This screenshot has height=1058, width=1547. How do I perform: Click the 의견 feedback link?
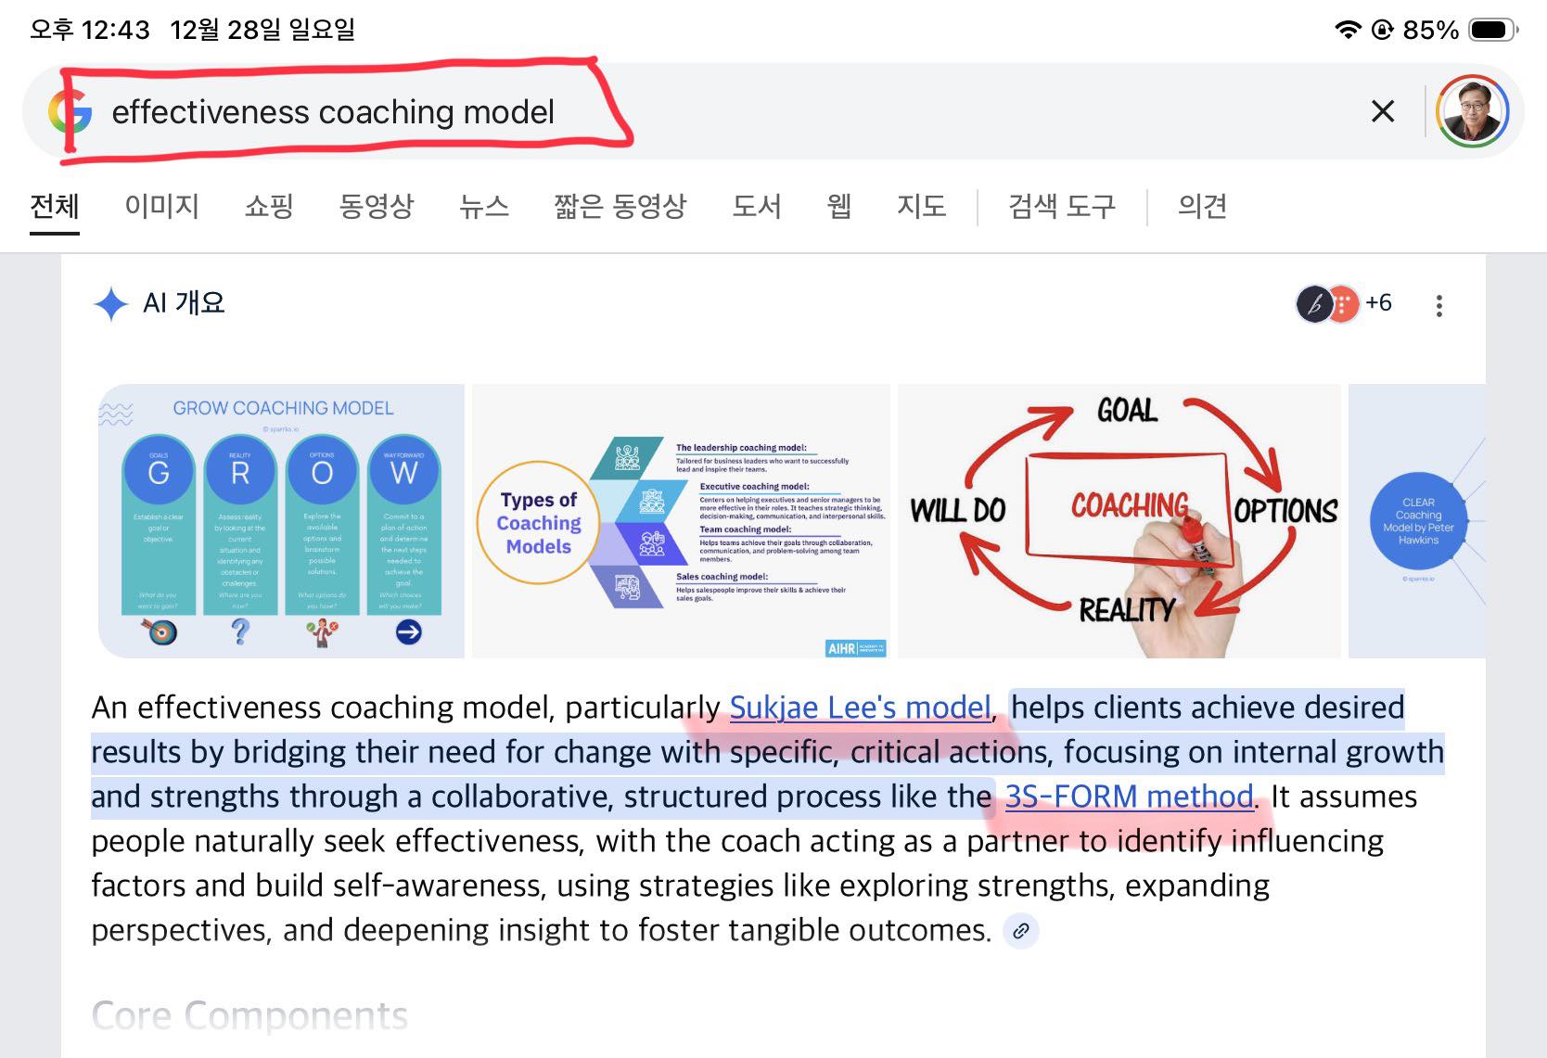pyautogui.click(x=1203, y=205)
